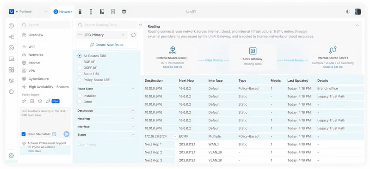Open the dark panel app icon in top bar
The image size is (370, 169).
click(x=102, y=12)
